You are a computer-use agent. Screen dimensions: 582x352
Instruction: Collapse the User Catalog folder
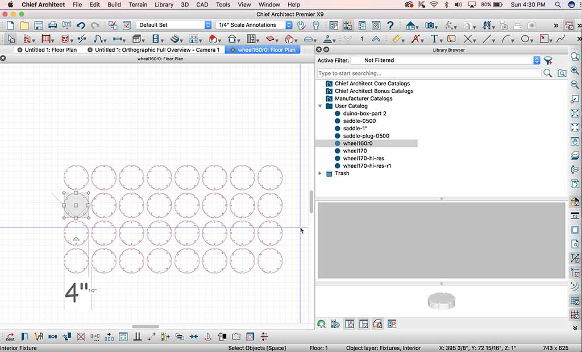(x=320, y=106)
